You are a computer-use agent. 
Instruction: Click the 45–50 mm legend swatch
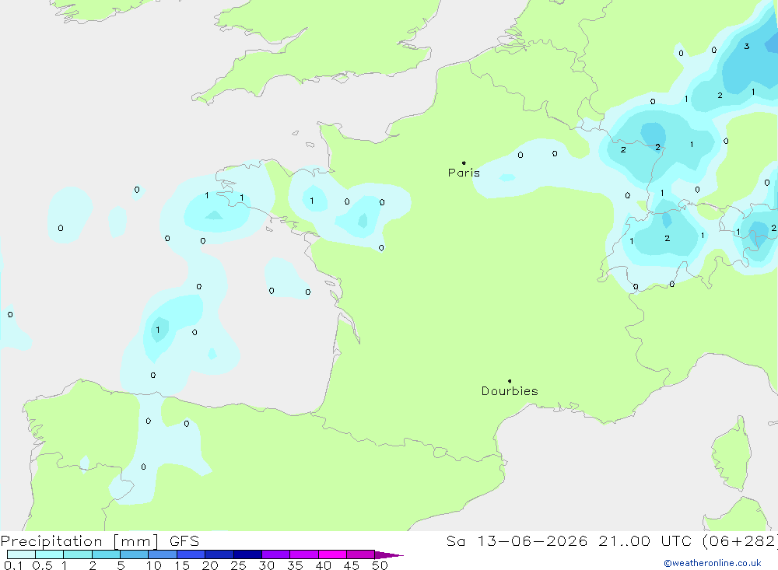tap(361, 554)
